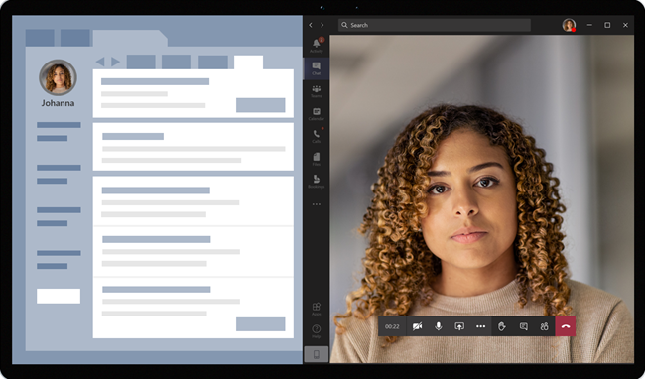
Task: Open the profile avatar menu
Action: coord(569,25)
